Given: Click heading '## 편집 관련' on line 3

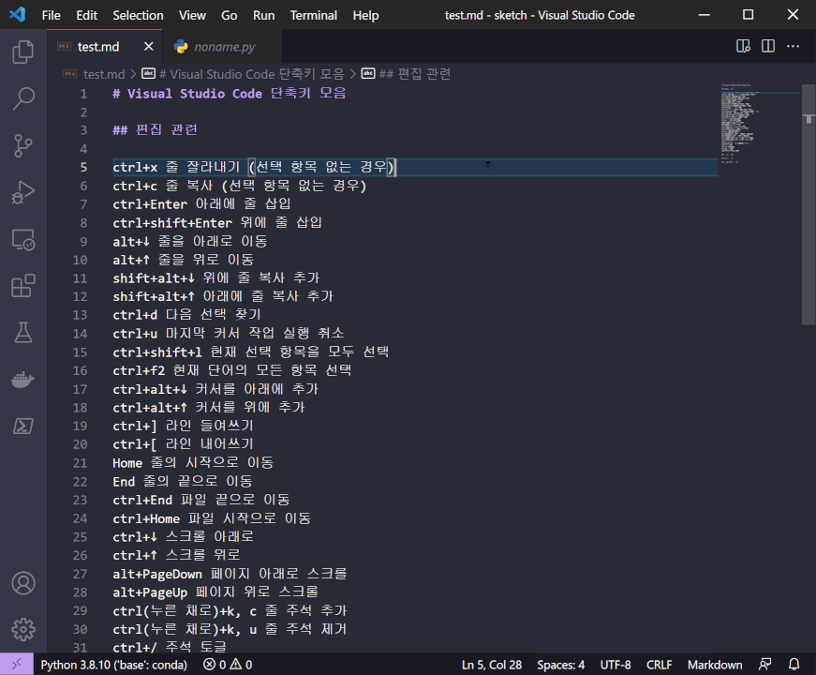Looking at the screenshot, I should (x=156, y=129).
